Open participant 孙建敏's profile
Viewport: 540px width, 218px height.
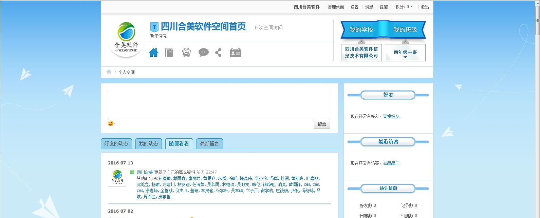(164, 178)
